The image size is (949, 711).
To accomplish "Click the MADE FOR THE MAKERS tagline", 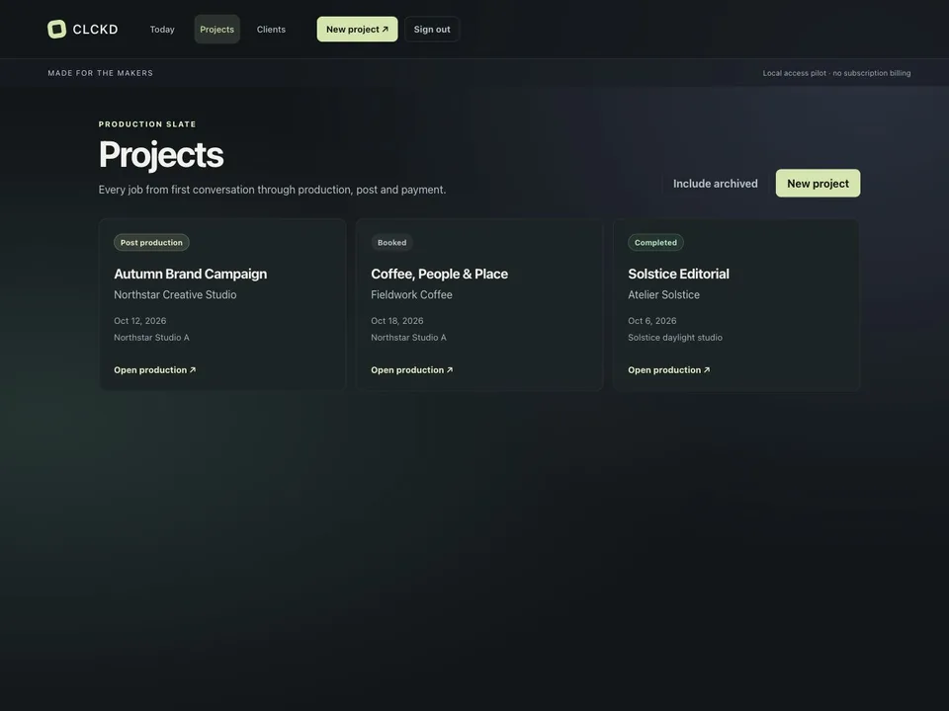I will (x=101, y=73).
